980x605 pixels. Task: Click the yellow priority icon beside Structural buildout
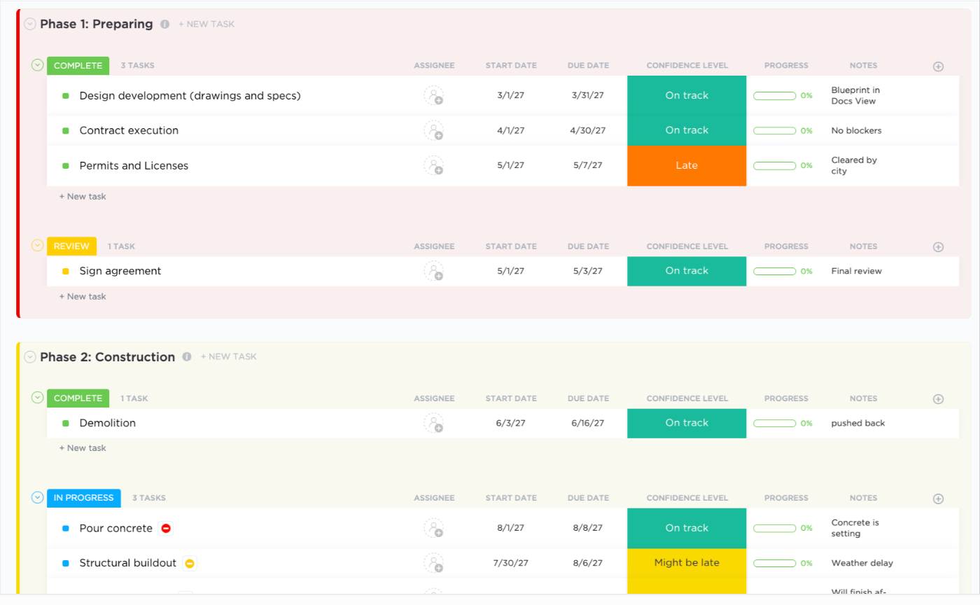coord(188,563)
